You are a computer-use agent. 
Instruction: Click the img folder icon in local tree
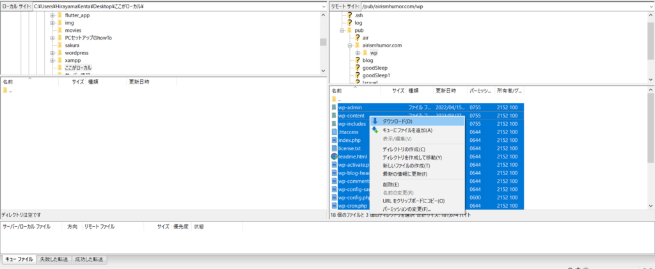[x=59, y=23]
